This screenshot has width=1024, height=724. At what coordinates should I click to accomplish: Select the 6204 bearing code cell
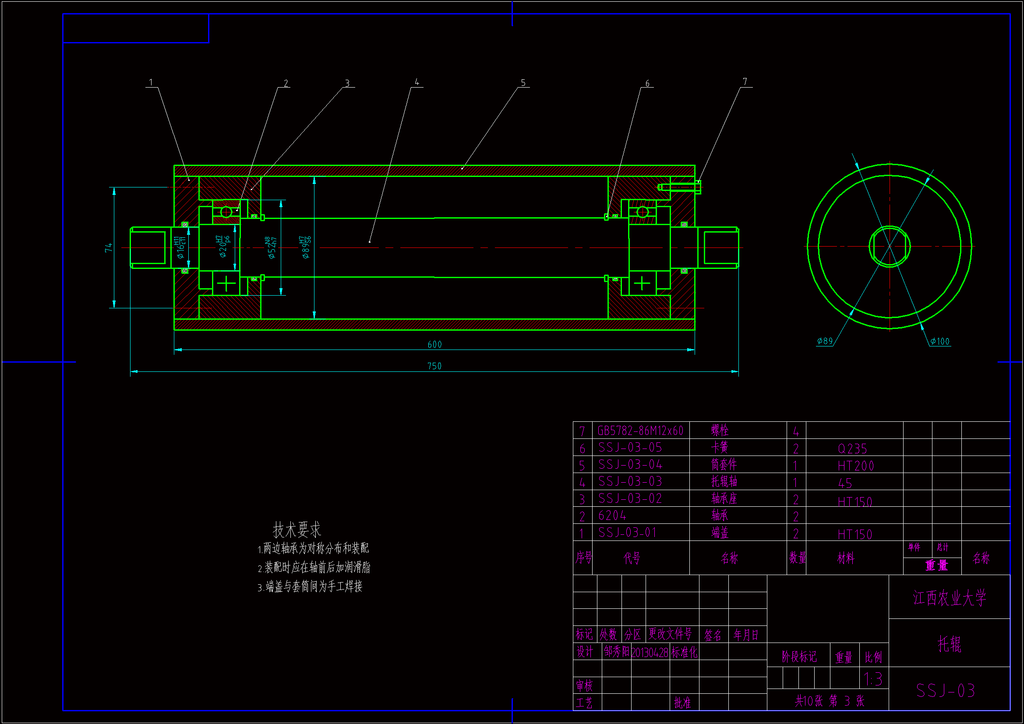click(x=612, y=516)
